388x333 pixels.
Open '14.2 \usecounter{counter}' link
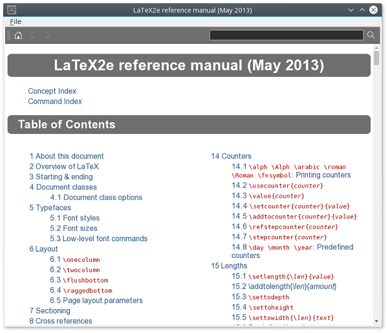pos(277,186)
